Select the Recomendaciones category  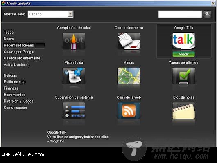pyautogui.click(x=24, y=45)
